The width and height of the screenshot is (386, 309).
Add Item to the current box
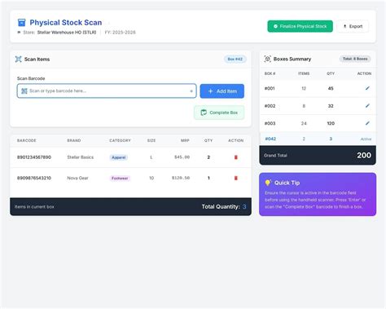coord(222,91)
